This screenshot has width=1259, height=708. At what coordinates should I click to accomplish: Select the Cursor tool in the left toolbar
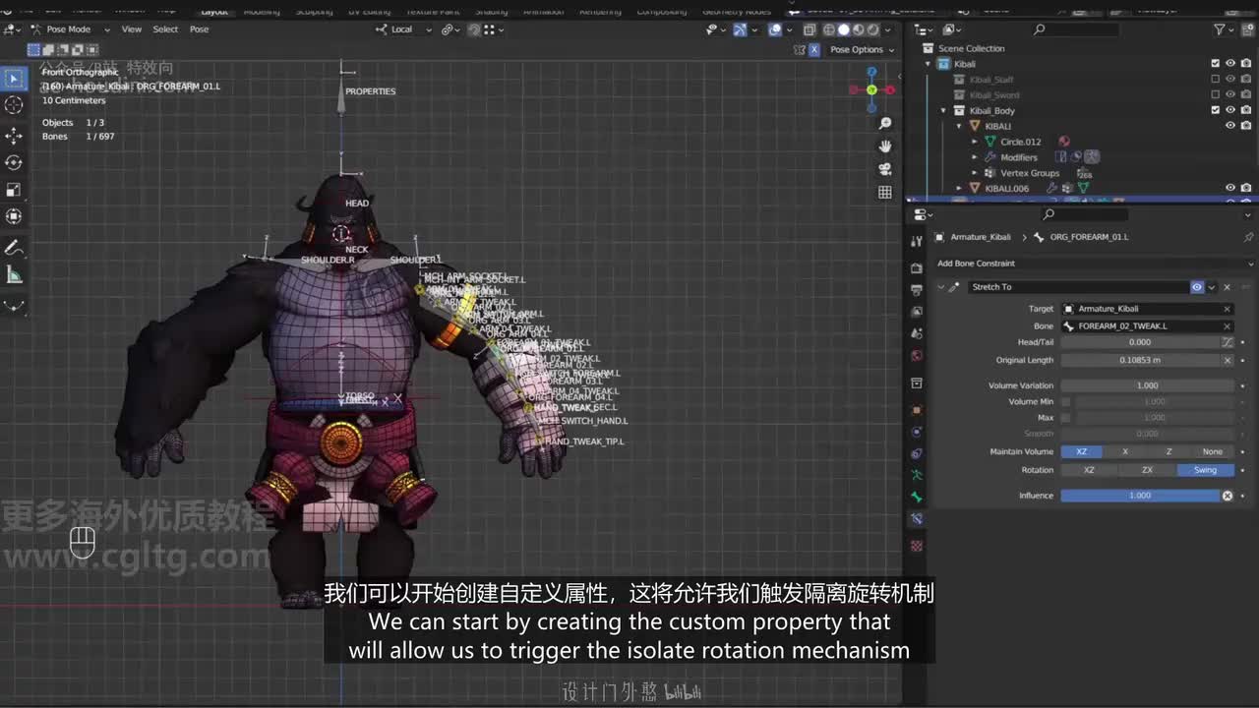coord(14,105)
